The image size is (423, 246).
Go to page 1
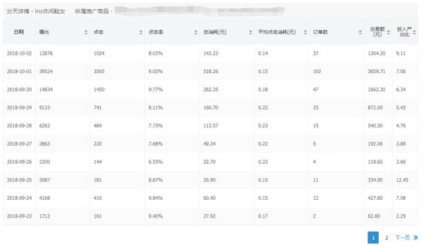pos(373,237)
